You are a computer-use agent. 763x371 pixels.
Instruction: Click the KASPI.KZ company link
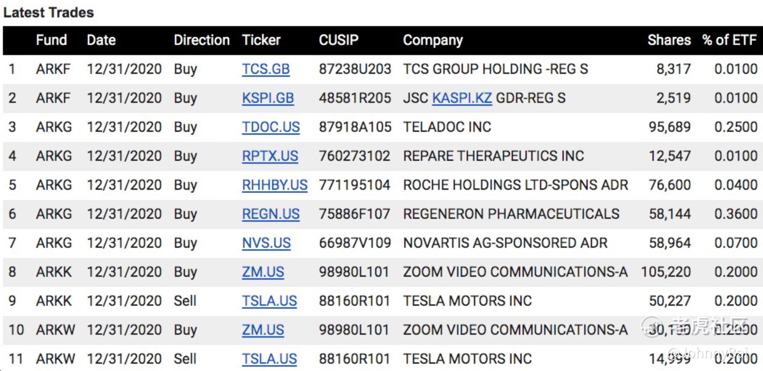point(462,98)
